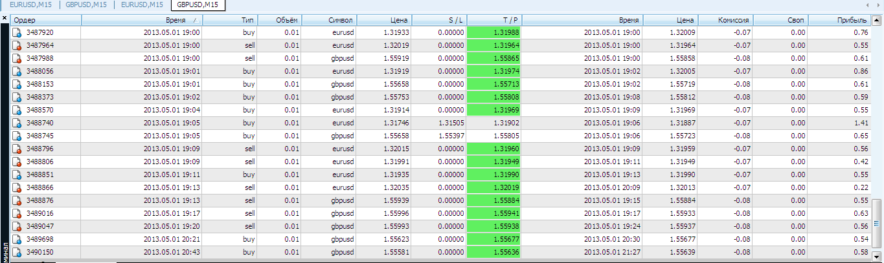
Task: Sort by the S / L column header
Action: coord(438,21)
